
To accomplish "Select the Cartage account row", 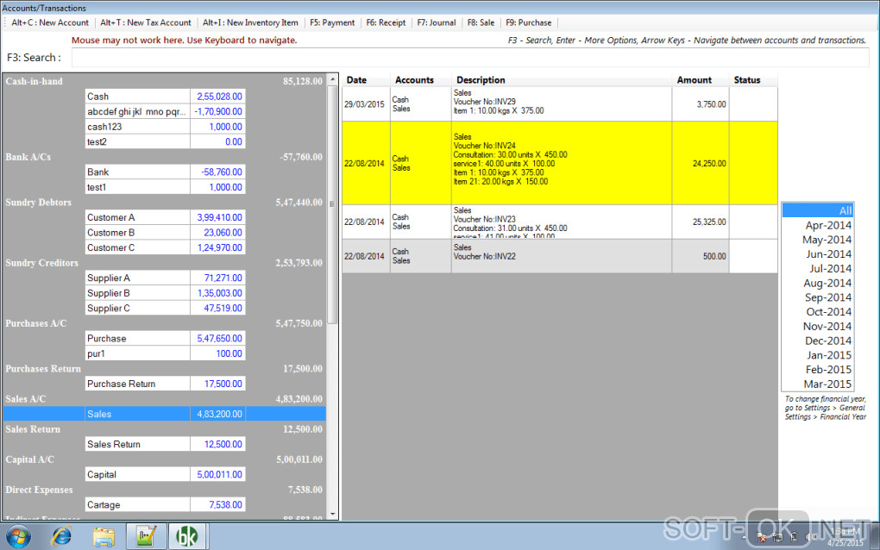I will [165, 505].
